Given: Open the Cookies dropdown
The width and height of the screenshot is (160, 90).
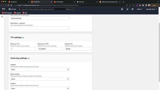Looking at the screenshot, I should tap(40, 88).
